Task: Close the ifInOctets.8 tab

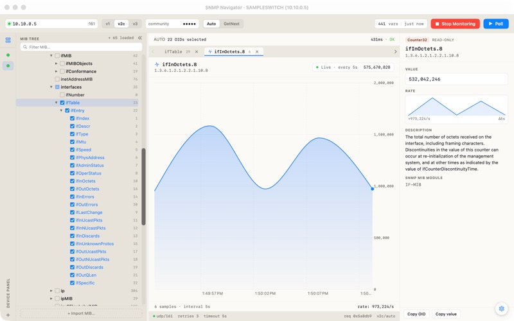Action: [x=257, y=52]
